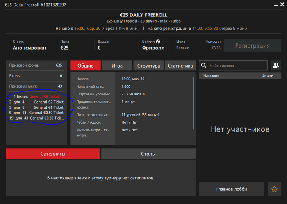287x204 pixels.
Task: Select the General €5 Ticket prize
Action: (x=44, y=97)
